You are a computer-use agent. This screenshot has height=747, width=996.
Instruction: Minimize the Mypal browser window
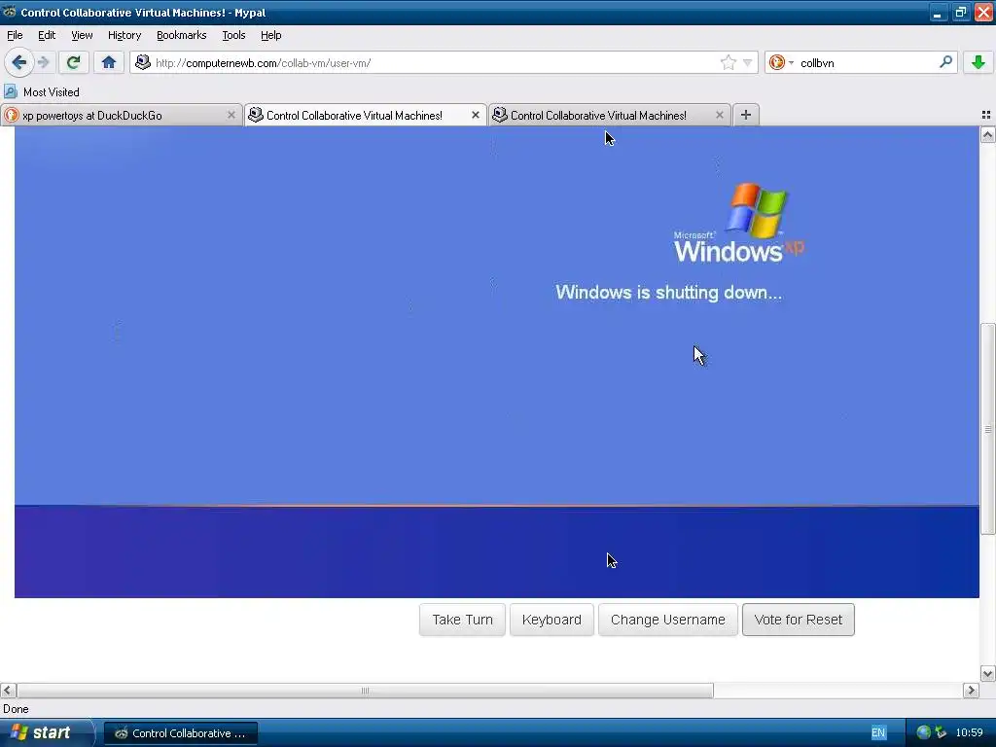coord(938,12)
